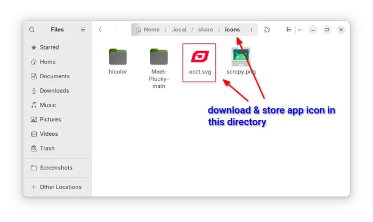Select Music in the sidebar
373x222 pixels.
47,105
